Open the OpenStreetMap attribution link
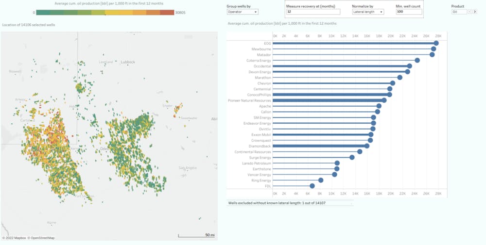The height and width of the screenshot is (245, 486). tap(41, 238)
